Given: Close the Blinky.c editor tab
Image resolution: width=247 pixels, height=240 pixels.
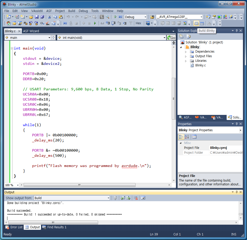Looking at the screenshot, I should tap(19, 31).
